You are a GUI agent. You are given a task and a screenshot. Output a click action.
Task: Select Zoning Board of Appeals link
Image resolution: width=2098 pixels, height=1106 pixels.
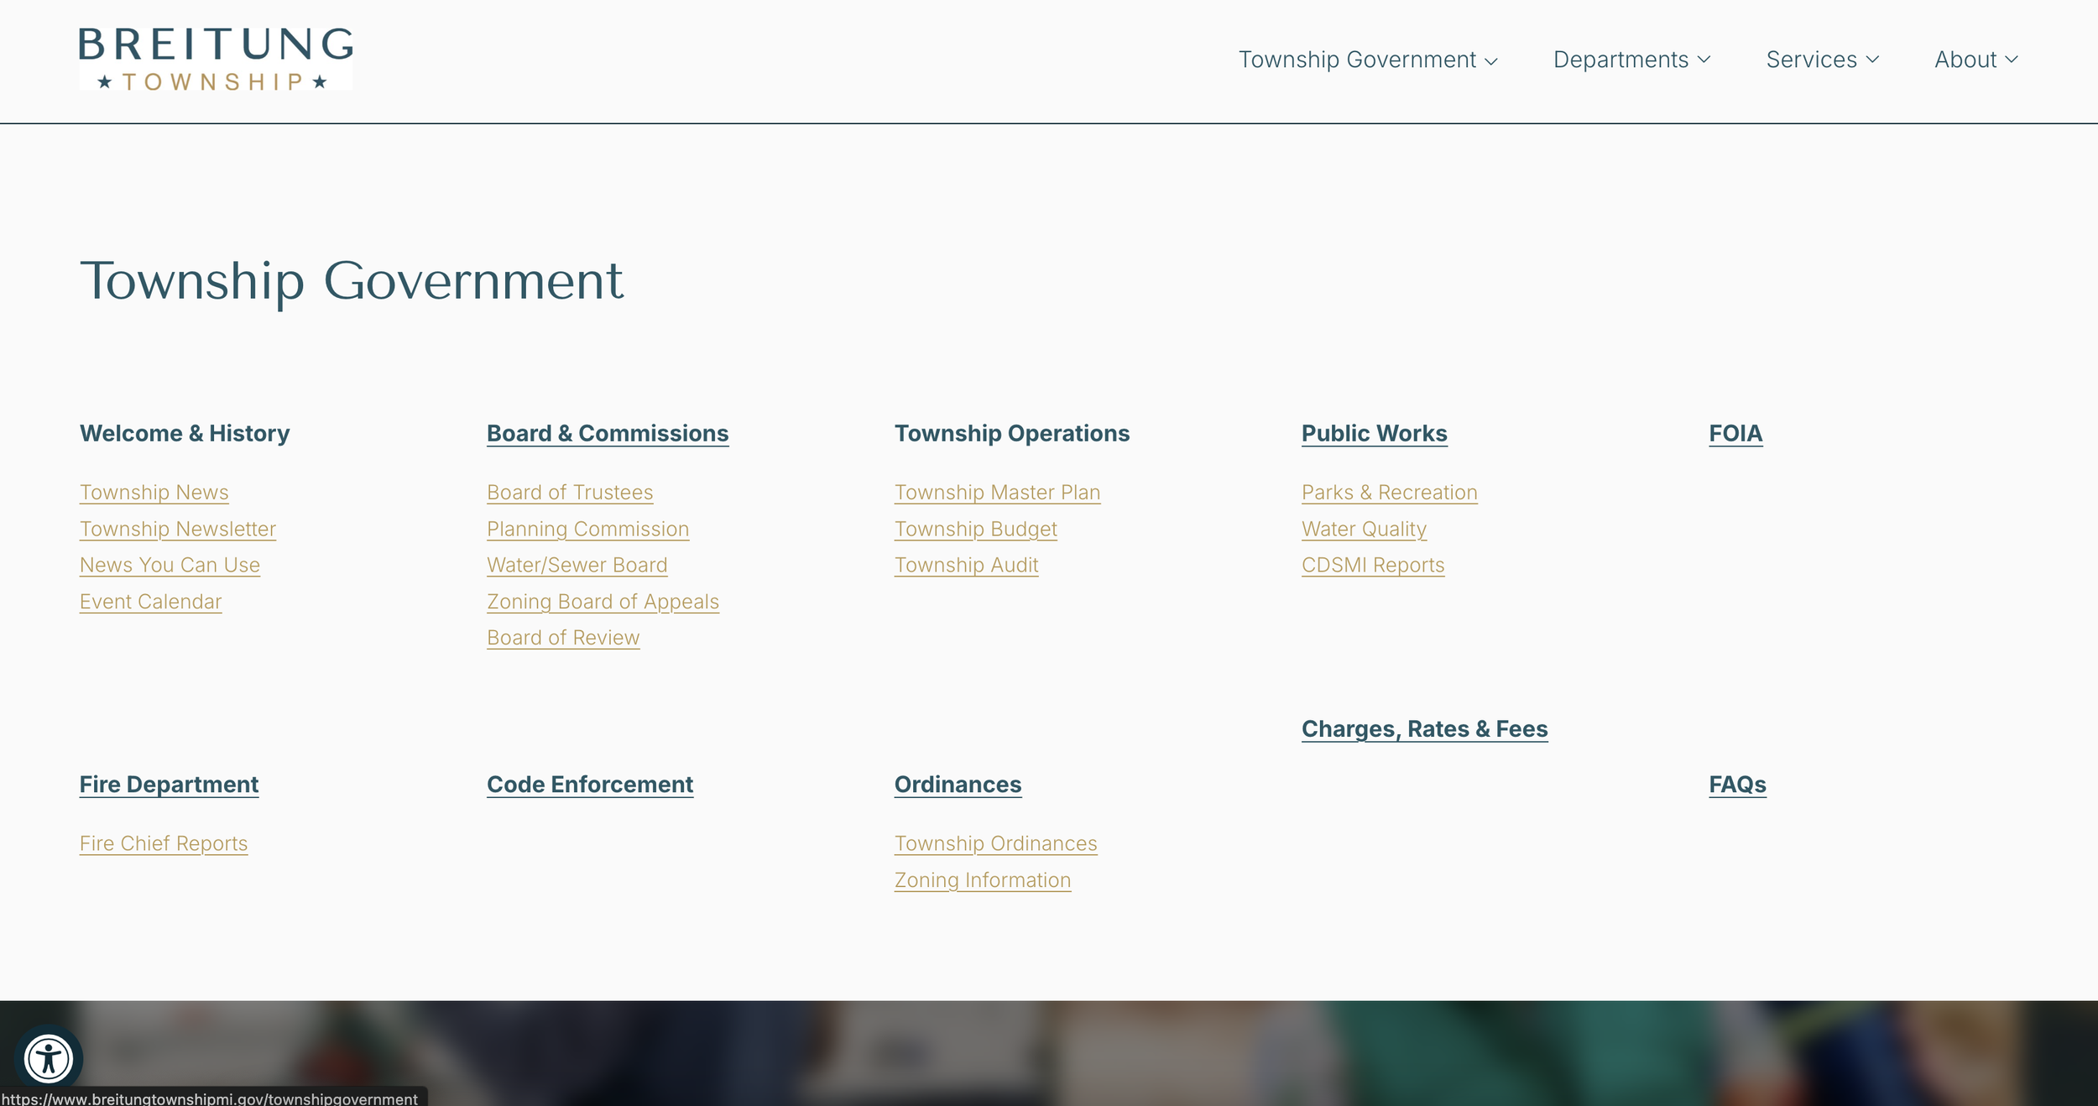click(x=603, y=602)
